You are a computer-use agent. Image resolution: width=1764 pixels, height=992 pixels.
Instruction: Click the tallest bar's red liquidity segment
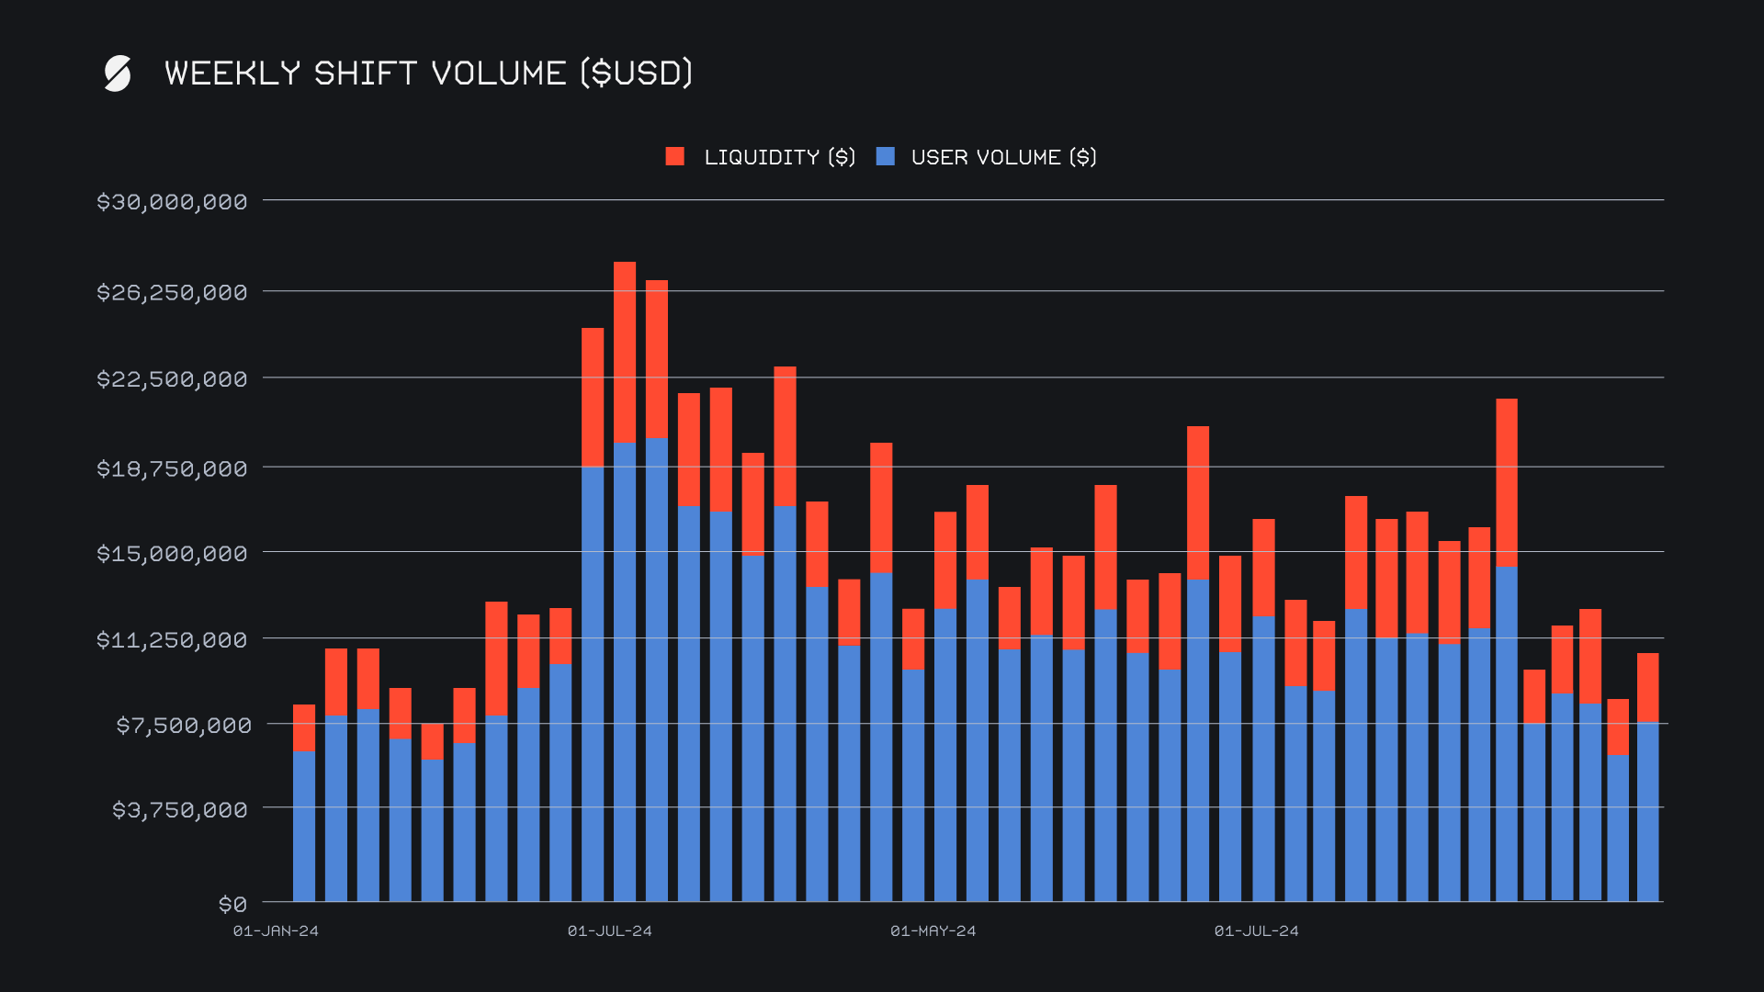tap(625, 352)
